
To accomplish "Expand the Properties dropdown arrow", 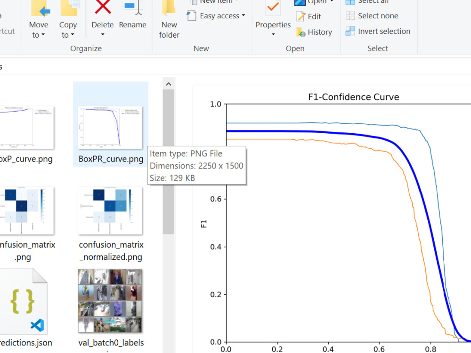I will pos(273,34).
